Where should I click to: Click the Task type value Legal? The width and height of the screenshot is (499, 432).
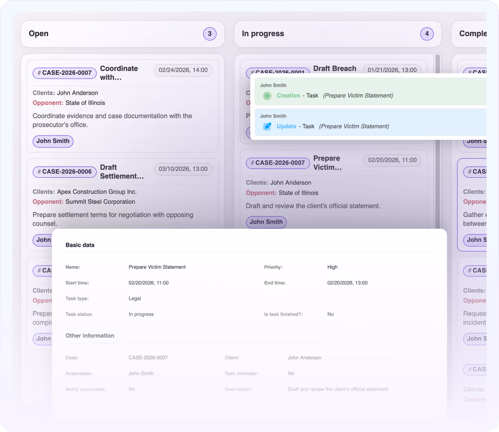(135, 299)
